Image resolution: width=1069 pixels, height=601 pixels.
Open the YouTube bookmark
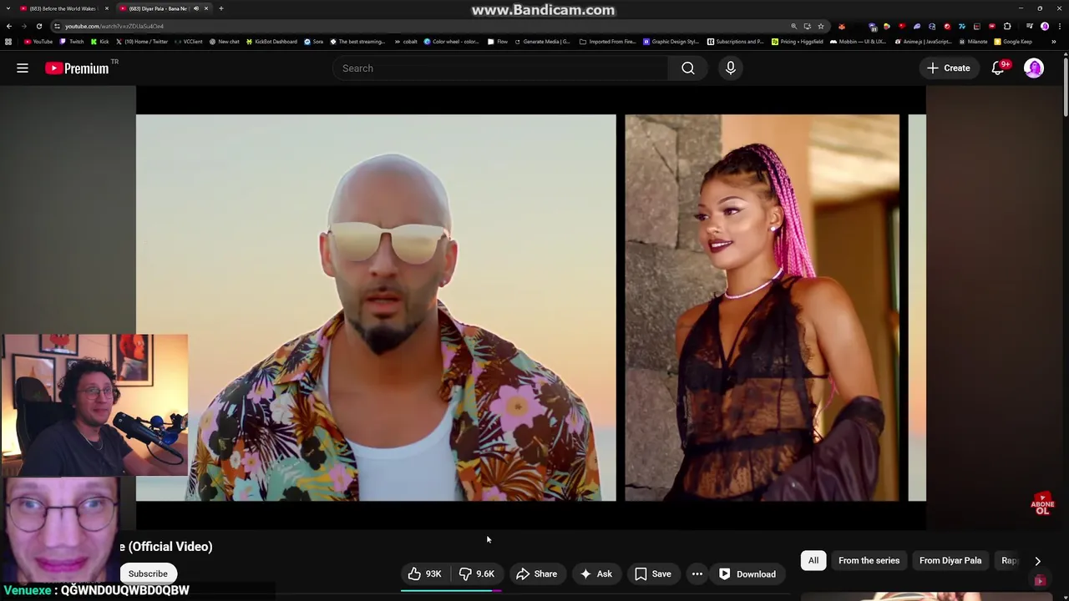38,41
